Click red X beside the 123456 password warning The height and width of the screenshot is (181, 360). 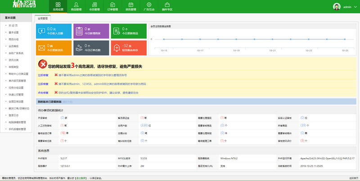click(56, 84)
